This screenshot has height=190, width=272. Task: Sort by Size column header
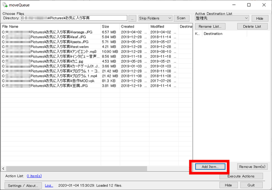110,27
